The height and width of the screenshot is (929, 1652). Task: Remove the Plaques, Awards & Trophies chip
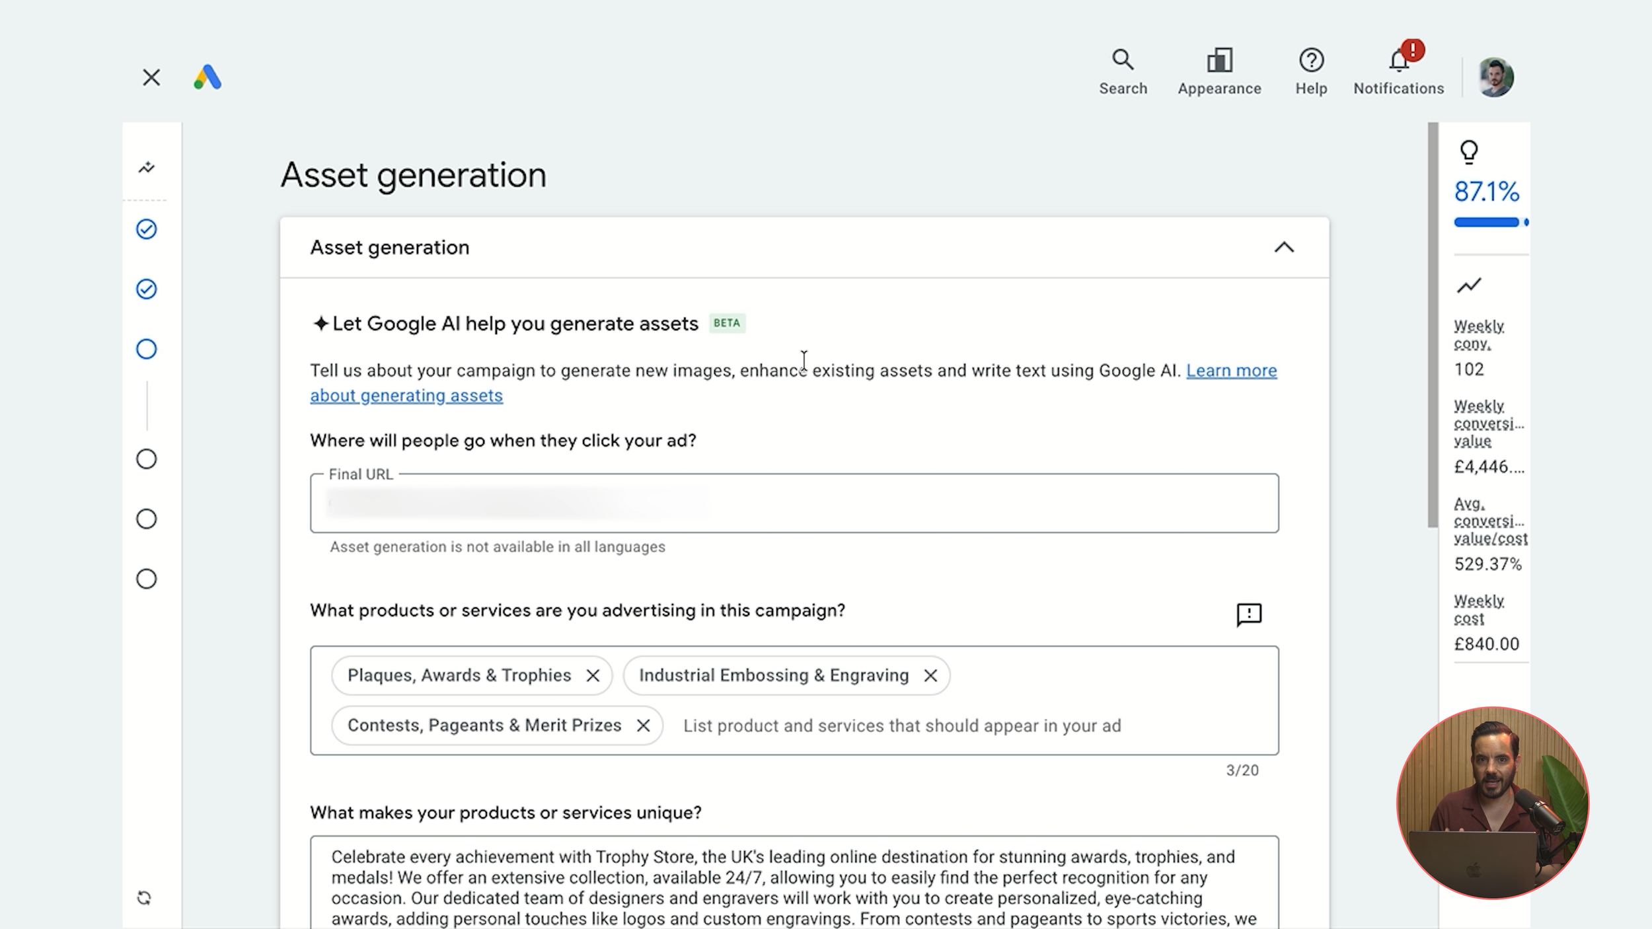pyautogui.click(x=593, y=675)
